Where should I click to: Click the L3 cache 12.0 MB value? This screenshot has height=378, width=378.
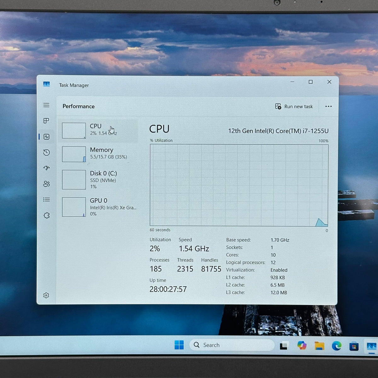(x=279, y=293)
